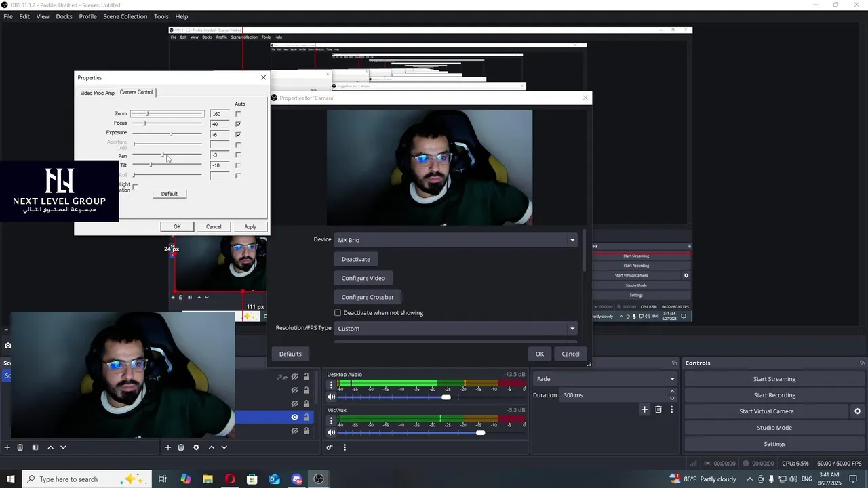
Task: Open virtual camera settings gear icon
Action: point(857,411)
